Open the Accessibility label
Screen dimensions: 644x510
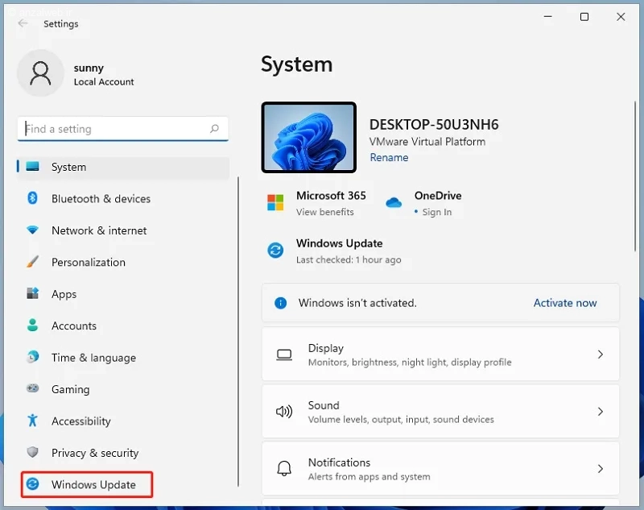81,421
